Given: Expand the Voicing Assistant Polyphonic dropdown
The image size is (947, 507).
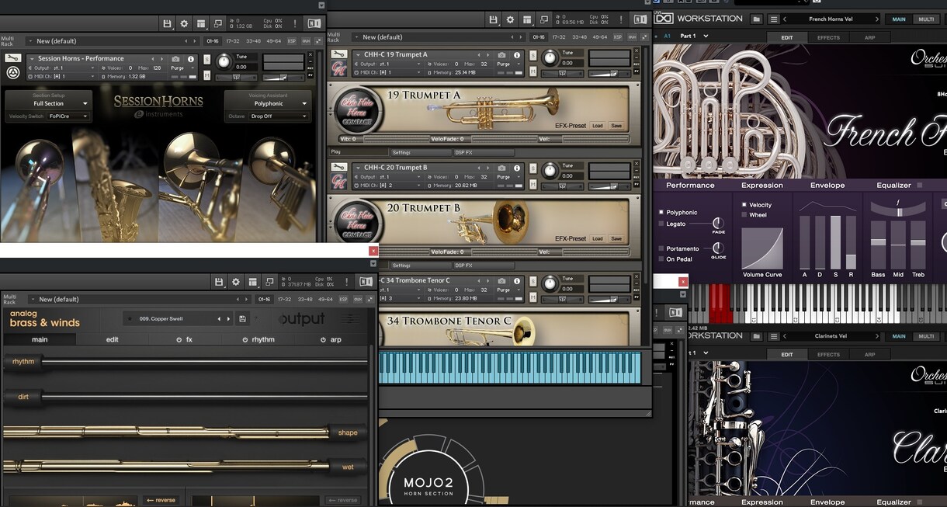Looking at the screenshot, I should pos(269,103).
